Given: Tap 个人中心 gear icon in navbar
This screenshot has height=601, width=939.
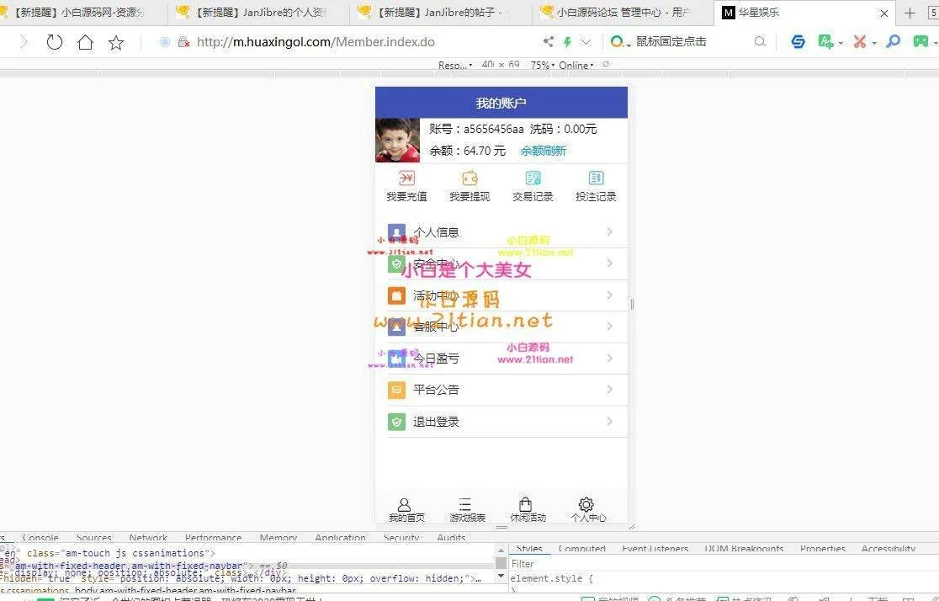Looking at the screenshot, I should (x=587, y=505).
